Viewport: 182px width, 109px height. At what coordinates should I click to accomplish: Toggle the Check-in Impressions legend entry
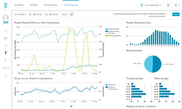111,88
